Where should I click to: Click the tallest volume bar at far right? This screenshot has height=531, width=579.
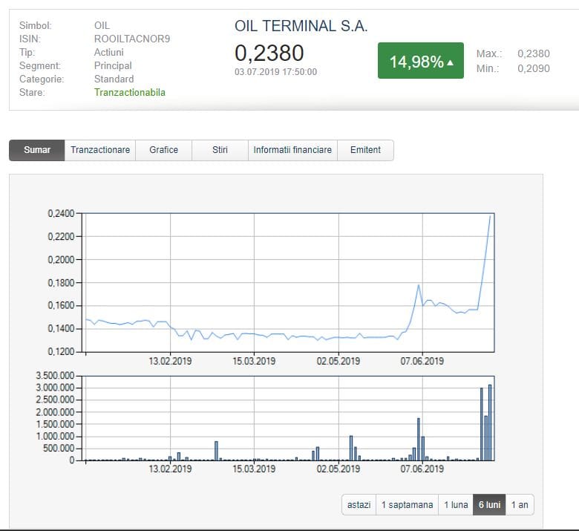[x=490, y=423]
